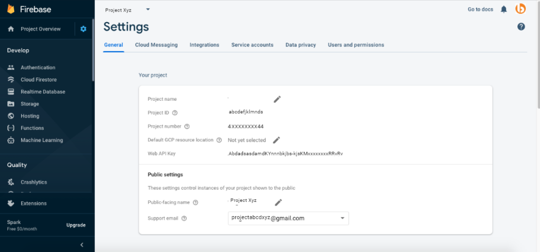Open Storage in sidebar
Screen dimensions: 540x252
click(30, 104)
